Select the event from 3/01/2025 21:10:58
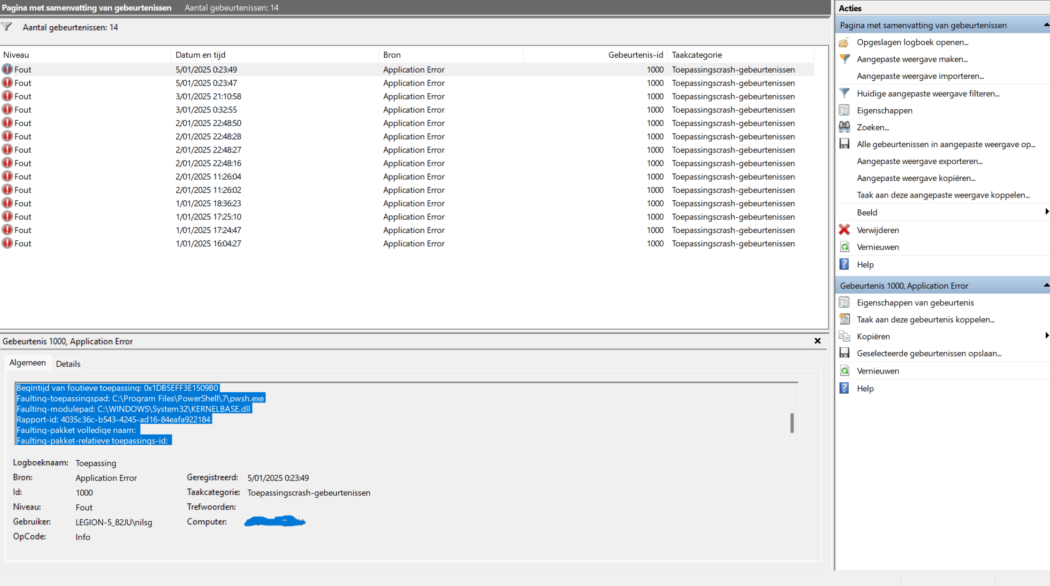The height and width of the screenshot is (586, 1050). click(x=208, y=96)
